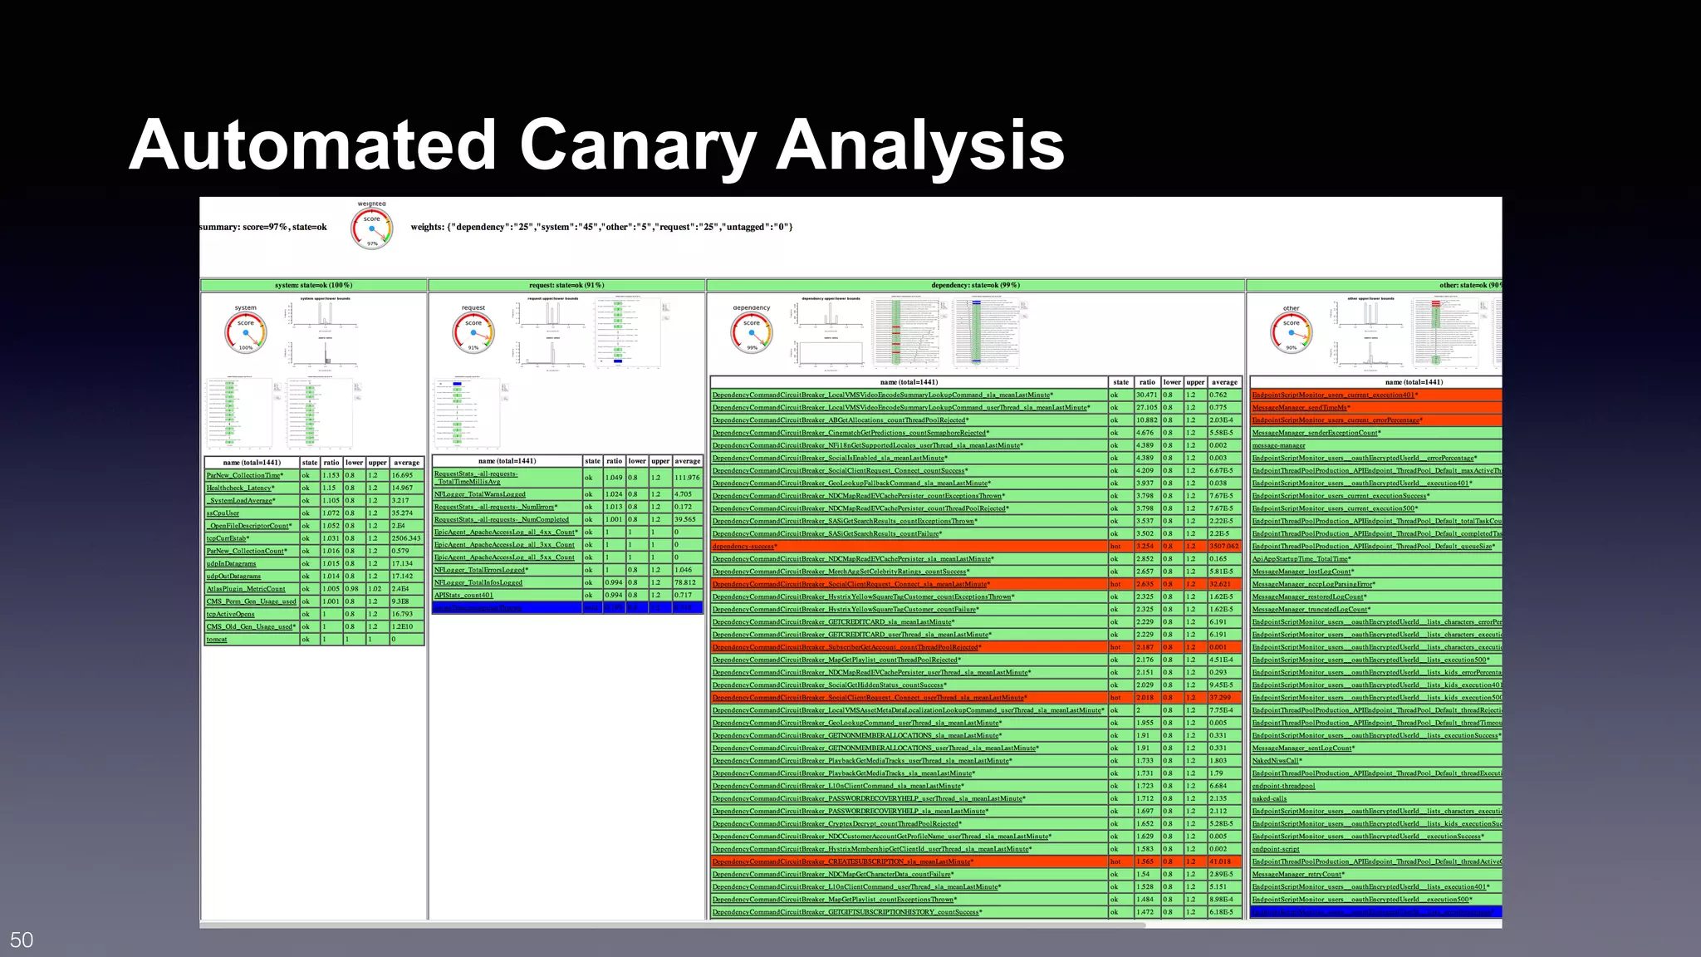The image size is (1701, 957).
Task: Open the tcpCurrEstab metric link
Action: click(x=228, y=538)
